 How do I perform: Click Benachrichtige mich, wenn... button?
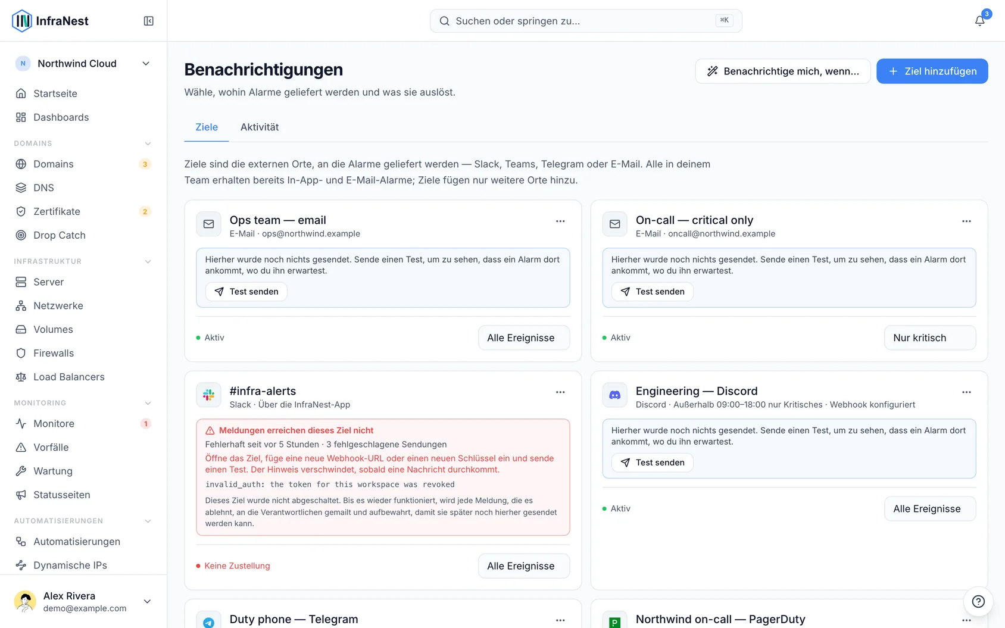pyautogui.click(x=783, y=71)
